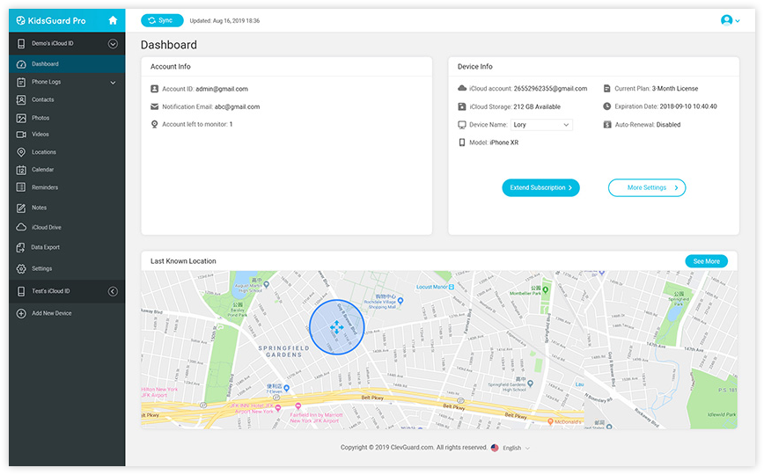
Task: Open the Device Name dropdown showing Lory
Action: (x=541, y=125)
